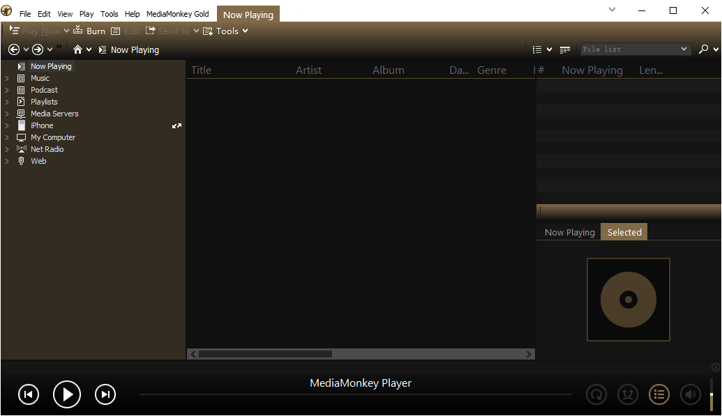Click the MediaMonkey logo icon
The width and height of the screenshot is (722, 416).
click(6, 10)
